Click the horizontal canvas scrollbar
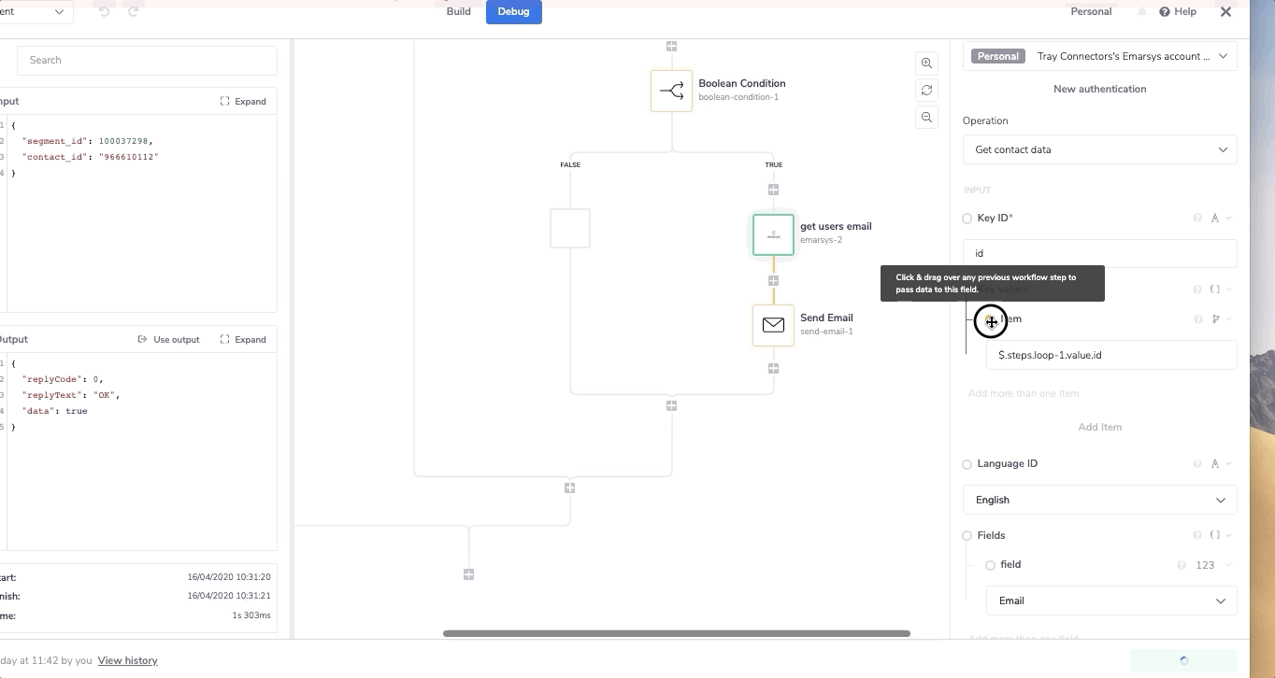 pyautogui.click(x=676, y=633)
